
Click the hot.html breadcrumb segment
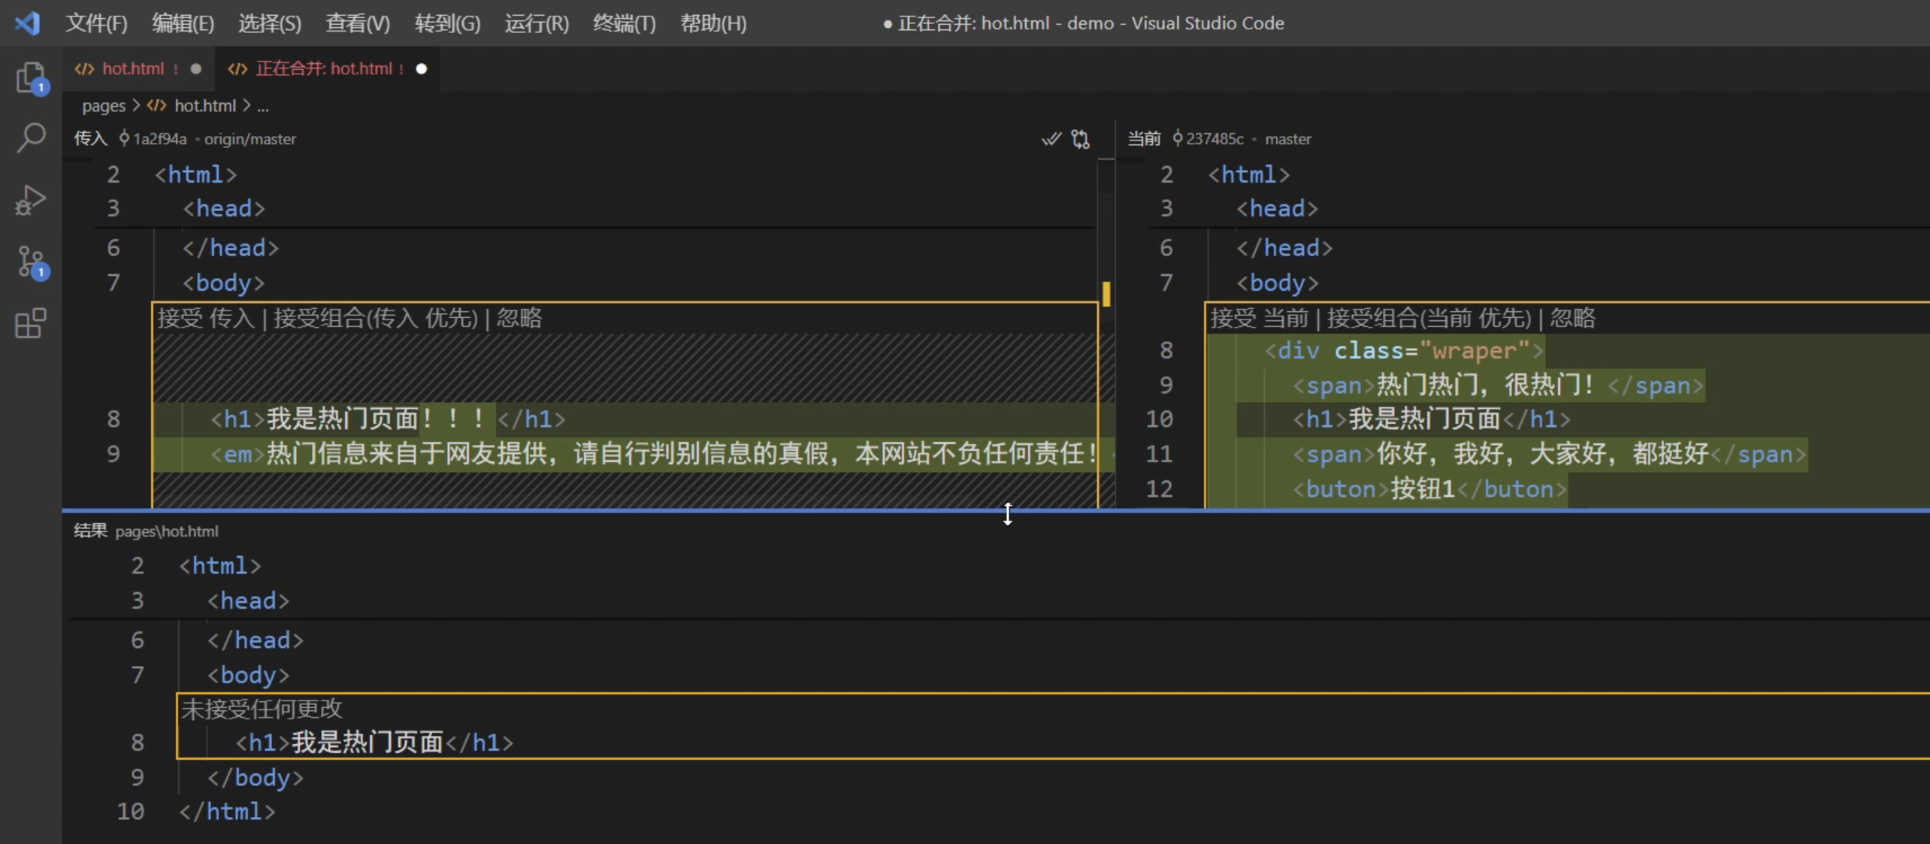click(x=204, y=106)
